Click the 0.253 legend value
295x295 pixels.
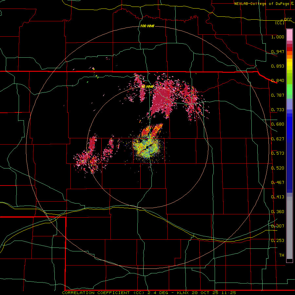tap(278, 241)
